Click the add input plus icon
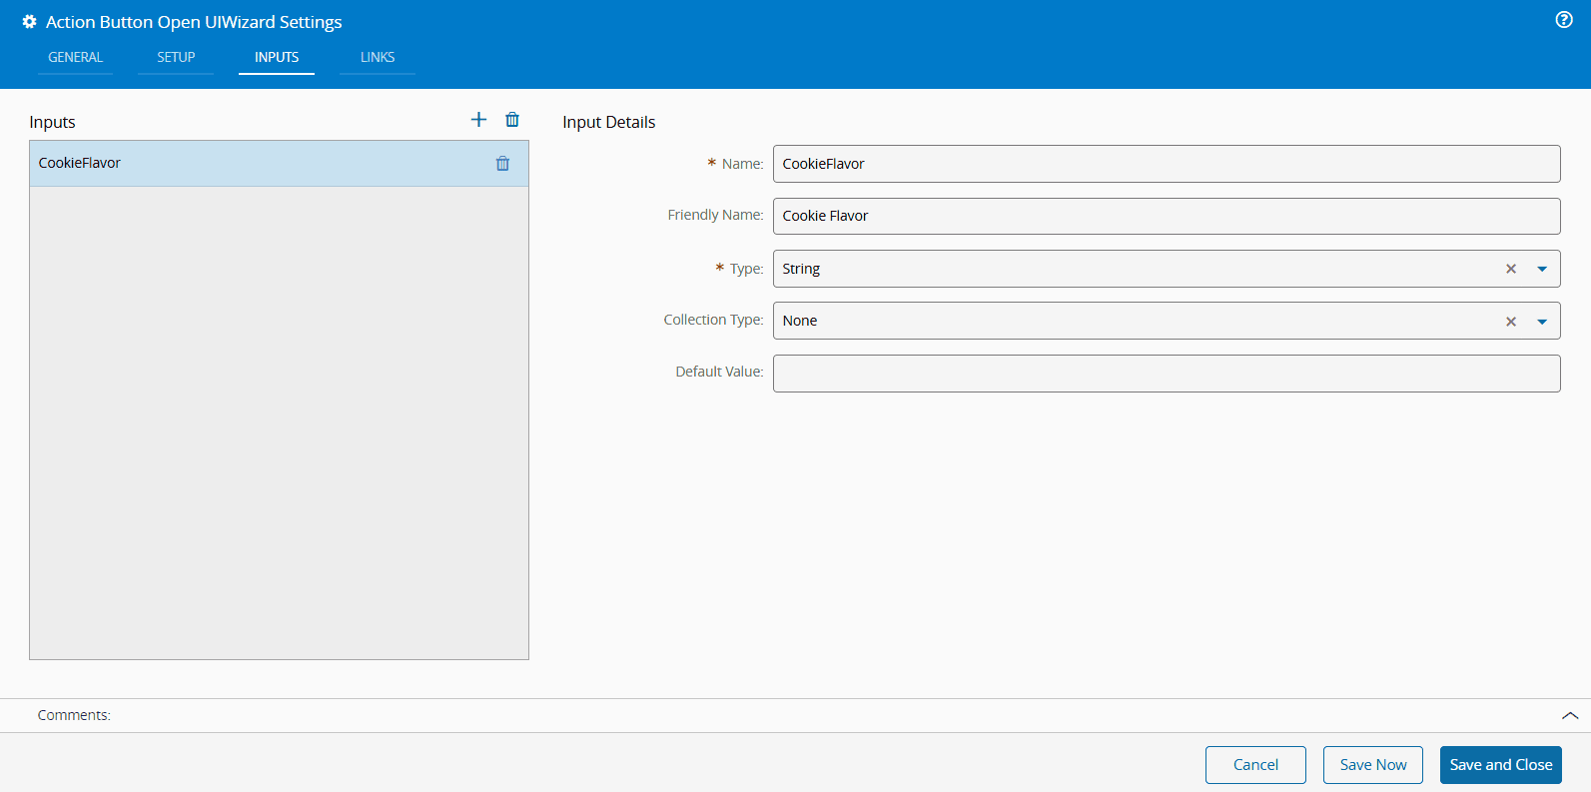This screenshot has width=1591, height=792. click(x=478, y=120)
